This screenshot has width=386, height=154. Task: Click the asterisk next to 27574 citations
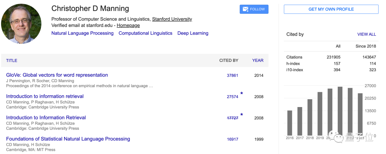[x=242, y=94]
